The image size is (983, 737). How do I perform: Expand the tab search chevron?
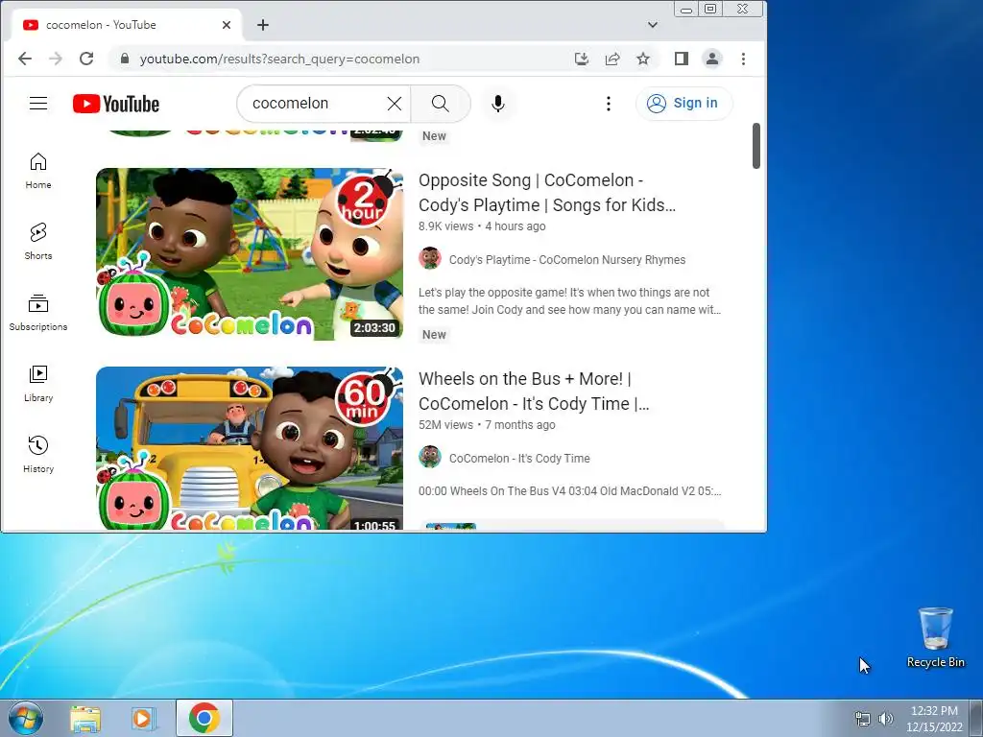[x=653, y=25]
